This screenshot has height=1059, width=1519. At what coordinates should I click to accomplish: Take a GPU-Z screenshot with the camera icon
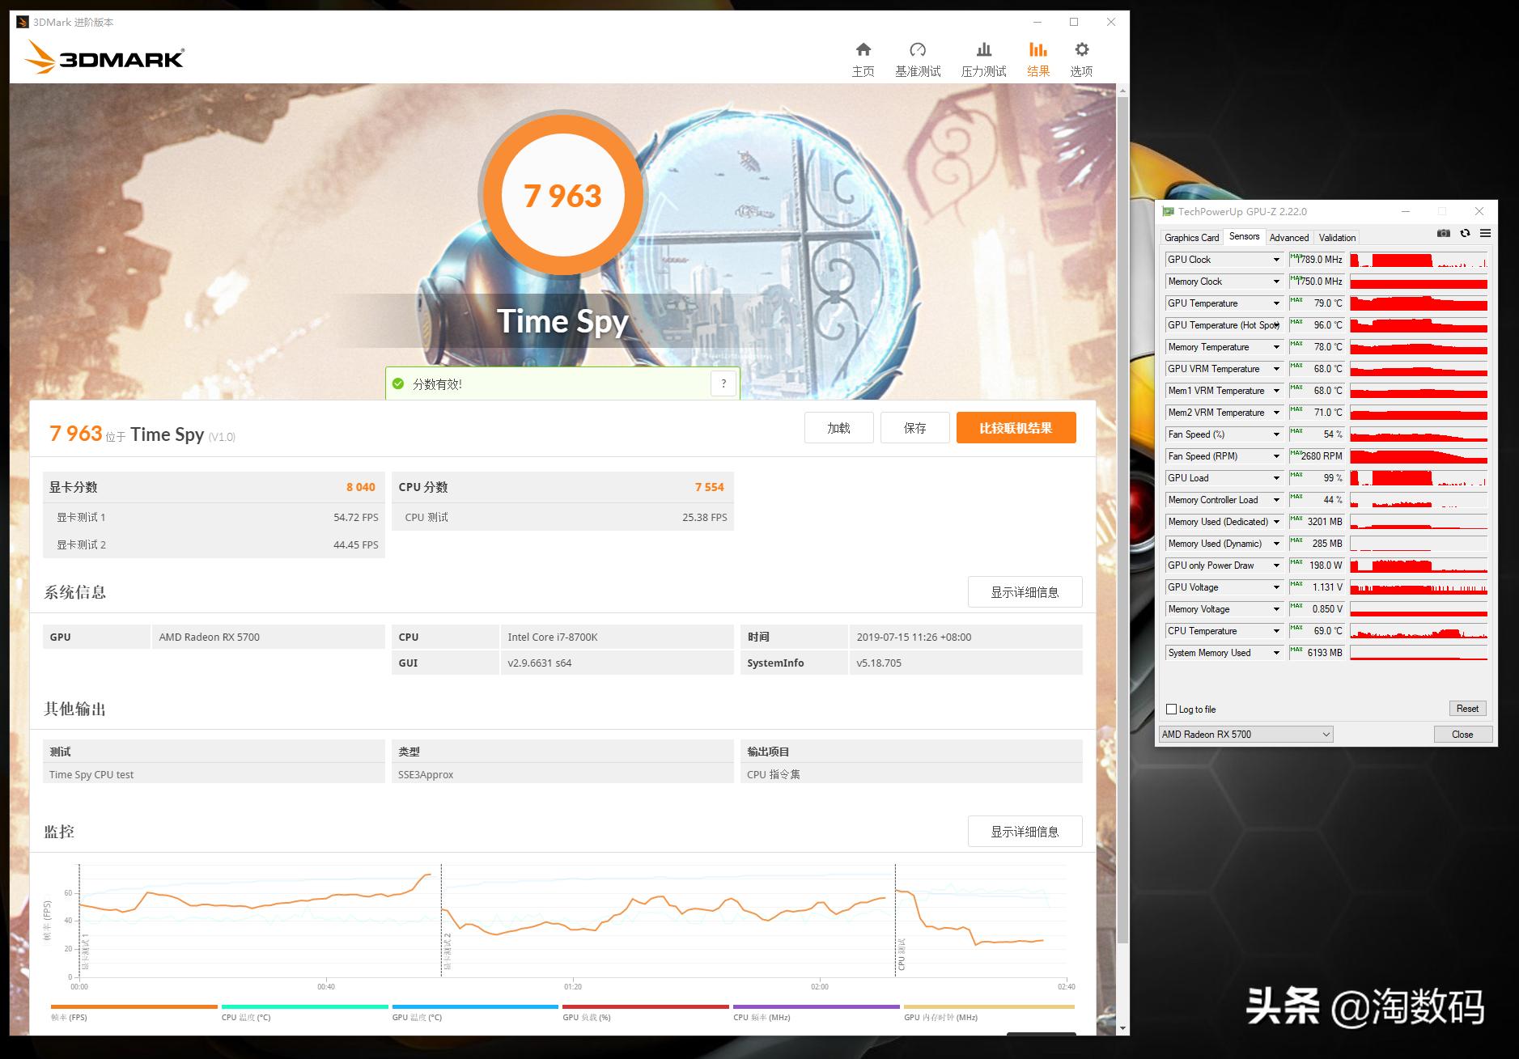(x=1444, y=233)
